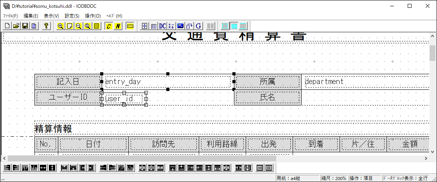Select the 金額 column header
437x182 pixels.
408,144
